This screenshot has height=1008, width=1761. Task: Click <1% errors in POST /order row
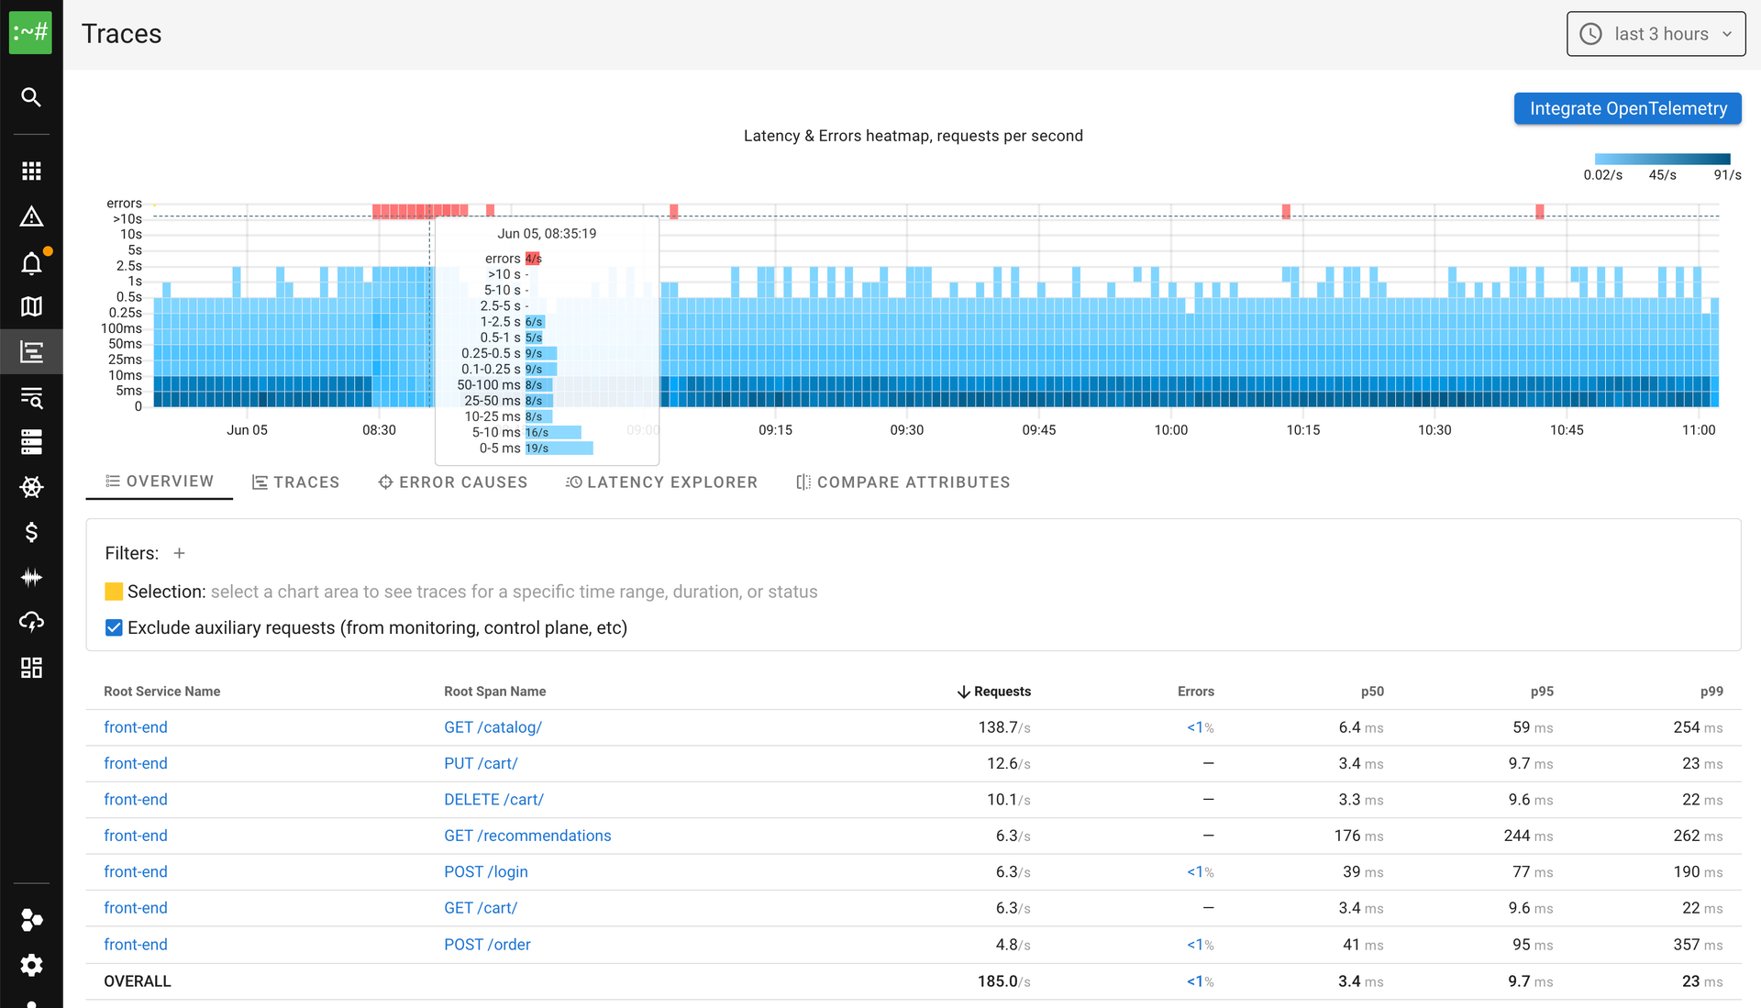[1200, 945]
